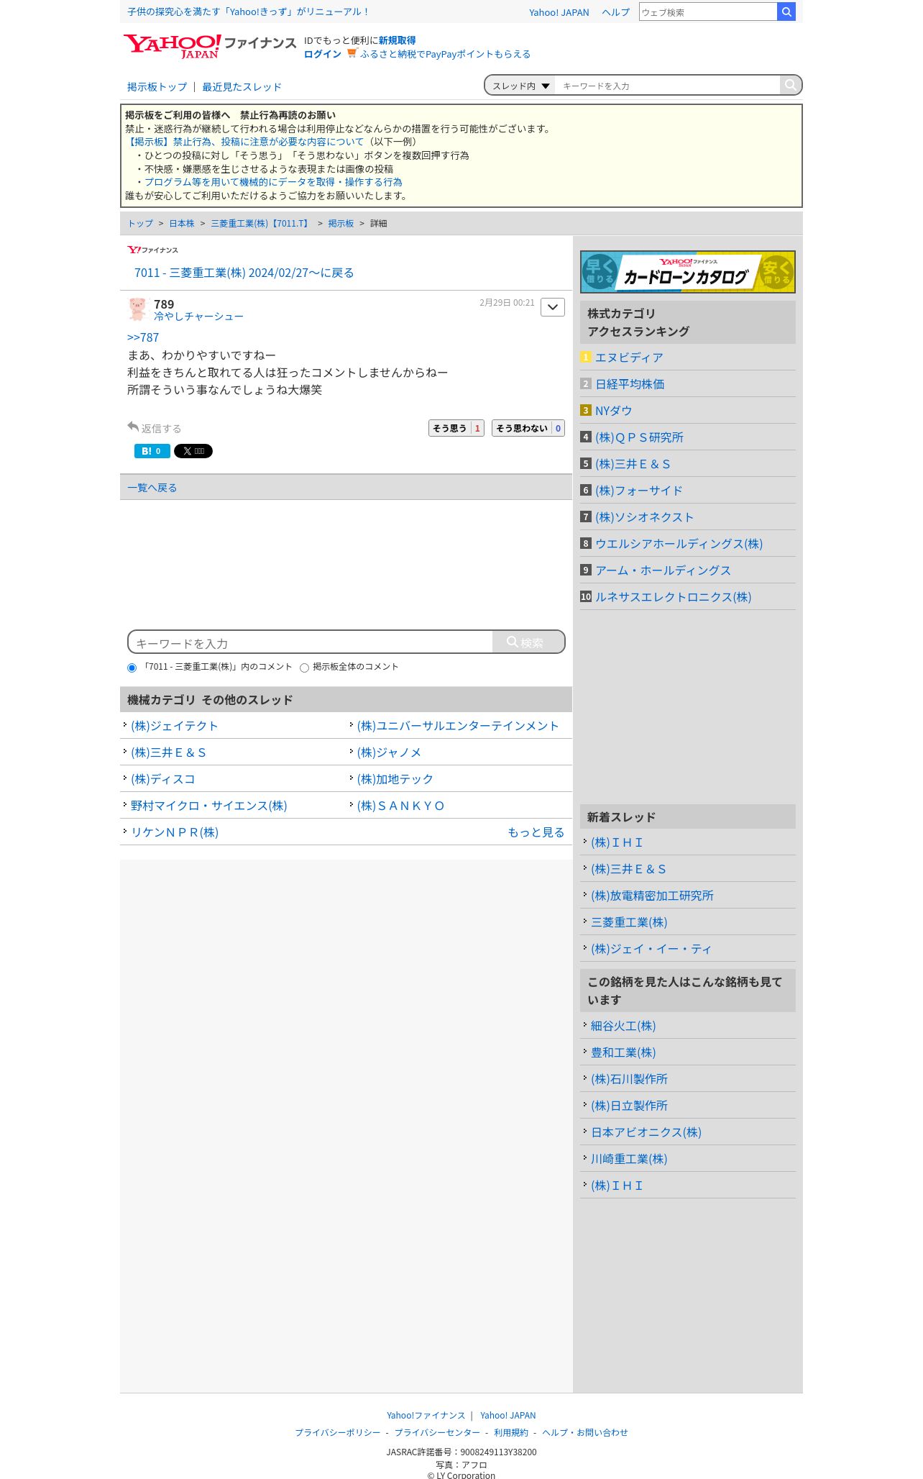The width and height of the screenshot is (923, 1479).
Task: Click the 日本株 breadcrumb
Action: (182, 224)
